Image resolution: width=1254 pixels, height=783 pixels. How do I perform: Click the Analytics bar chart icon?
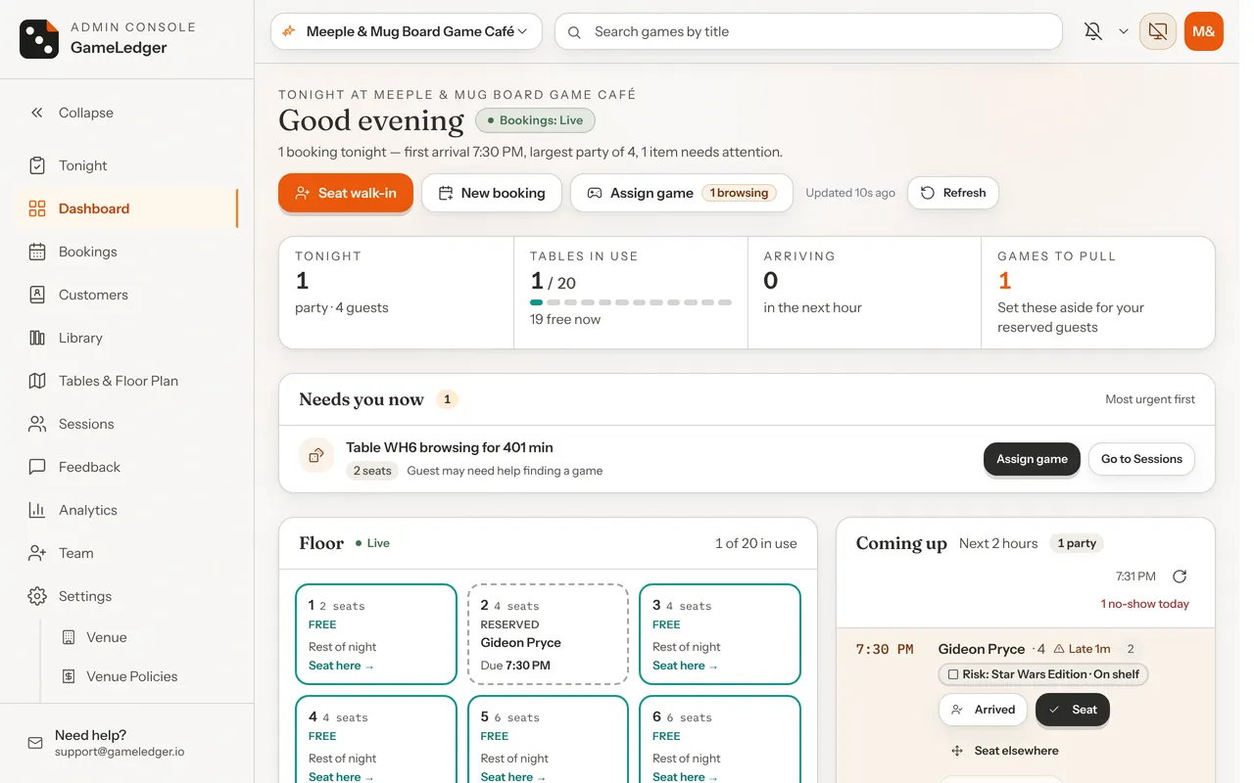tap(37, 510)
